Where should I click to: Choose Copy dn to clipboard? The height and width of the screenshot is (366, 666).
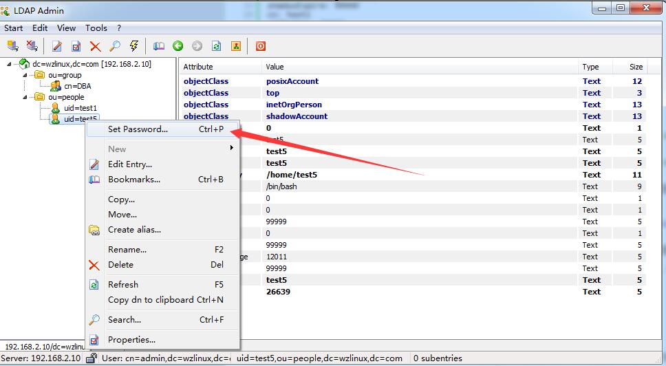click(164, 300)
